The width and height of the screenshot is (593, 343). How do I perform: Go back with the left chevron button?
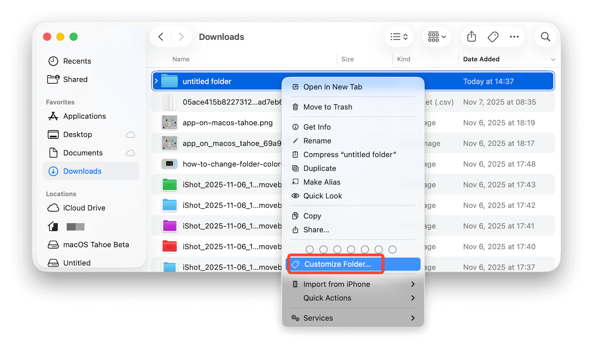pos(161,37)
